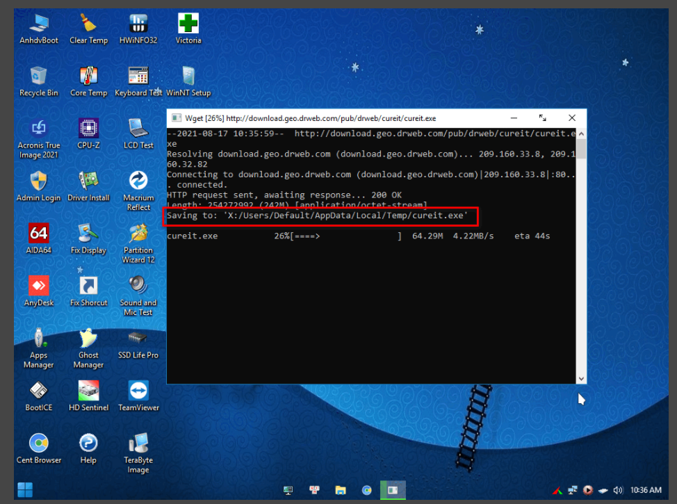Viewport: 677px width, 504px height.
Task: Click the white drive-shaped tray icon
Action: (x=603, y=491)
